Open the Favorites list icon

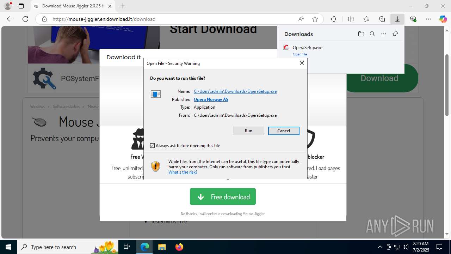click(x=366, y=19)
